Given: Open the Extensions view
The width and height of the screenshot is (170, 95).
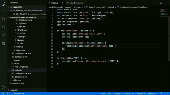Looking at the screenshot, I should click(3, 35).
